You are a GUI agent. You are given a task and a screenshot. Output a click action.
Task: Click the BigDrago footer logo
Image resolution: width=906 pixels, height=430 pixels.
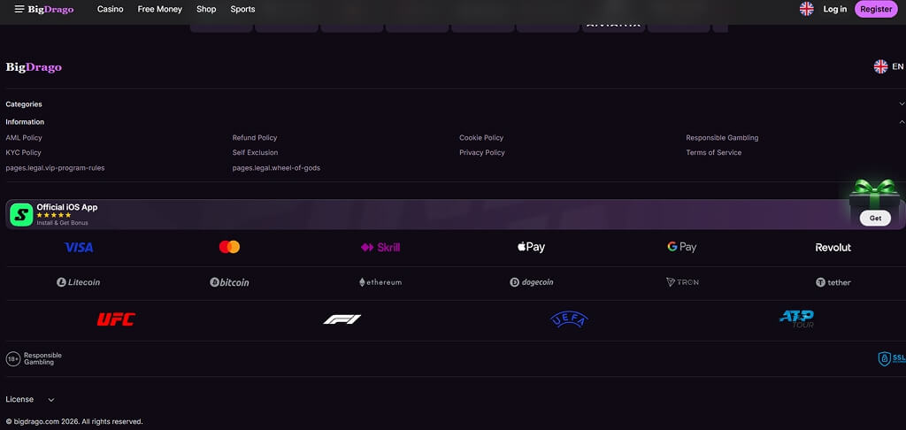(34, 67)
